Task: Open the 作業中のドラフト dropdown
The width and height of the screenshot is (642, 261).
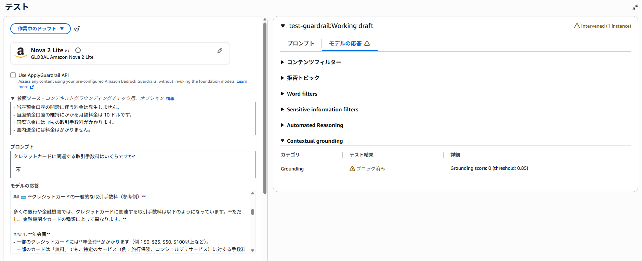Action: click(x=40, y=29)
